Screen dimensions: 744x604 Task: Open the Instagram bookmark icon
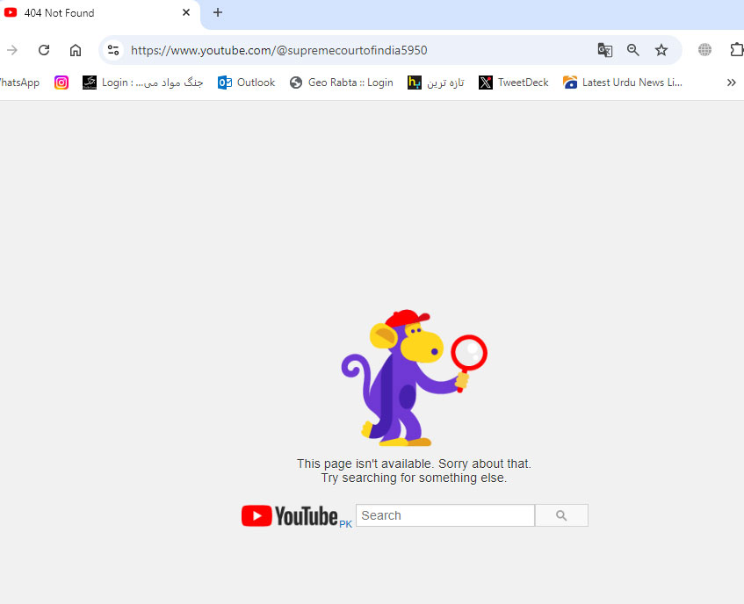pyautogui.click(x=61, y=83)
